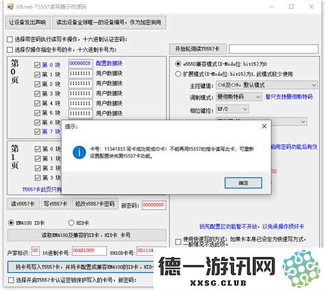Toggle page 1 第 3 块 checkbox

(x=38, y=178)
